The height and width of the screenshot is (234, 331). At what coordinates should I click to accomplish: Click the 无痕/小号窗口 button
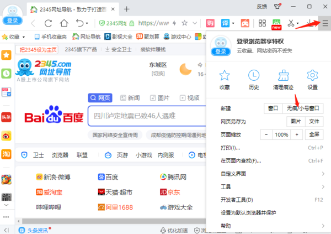(x=303, y=108)
